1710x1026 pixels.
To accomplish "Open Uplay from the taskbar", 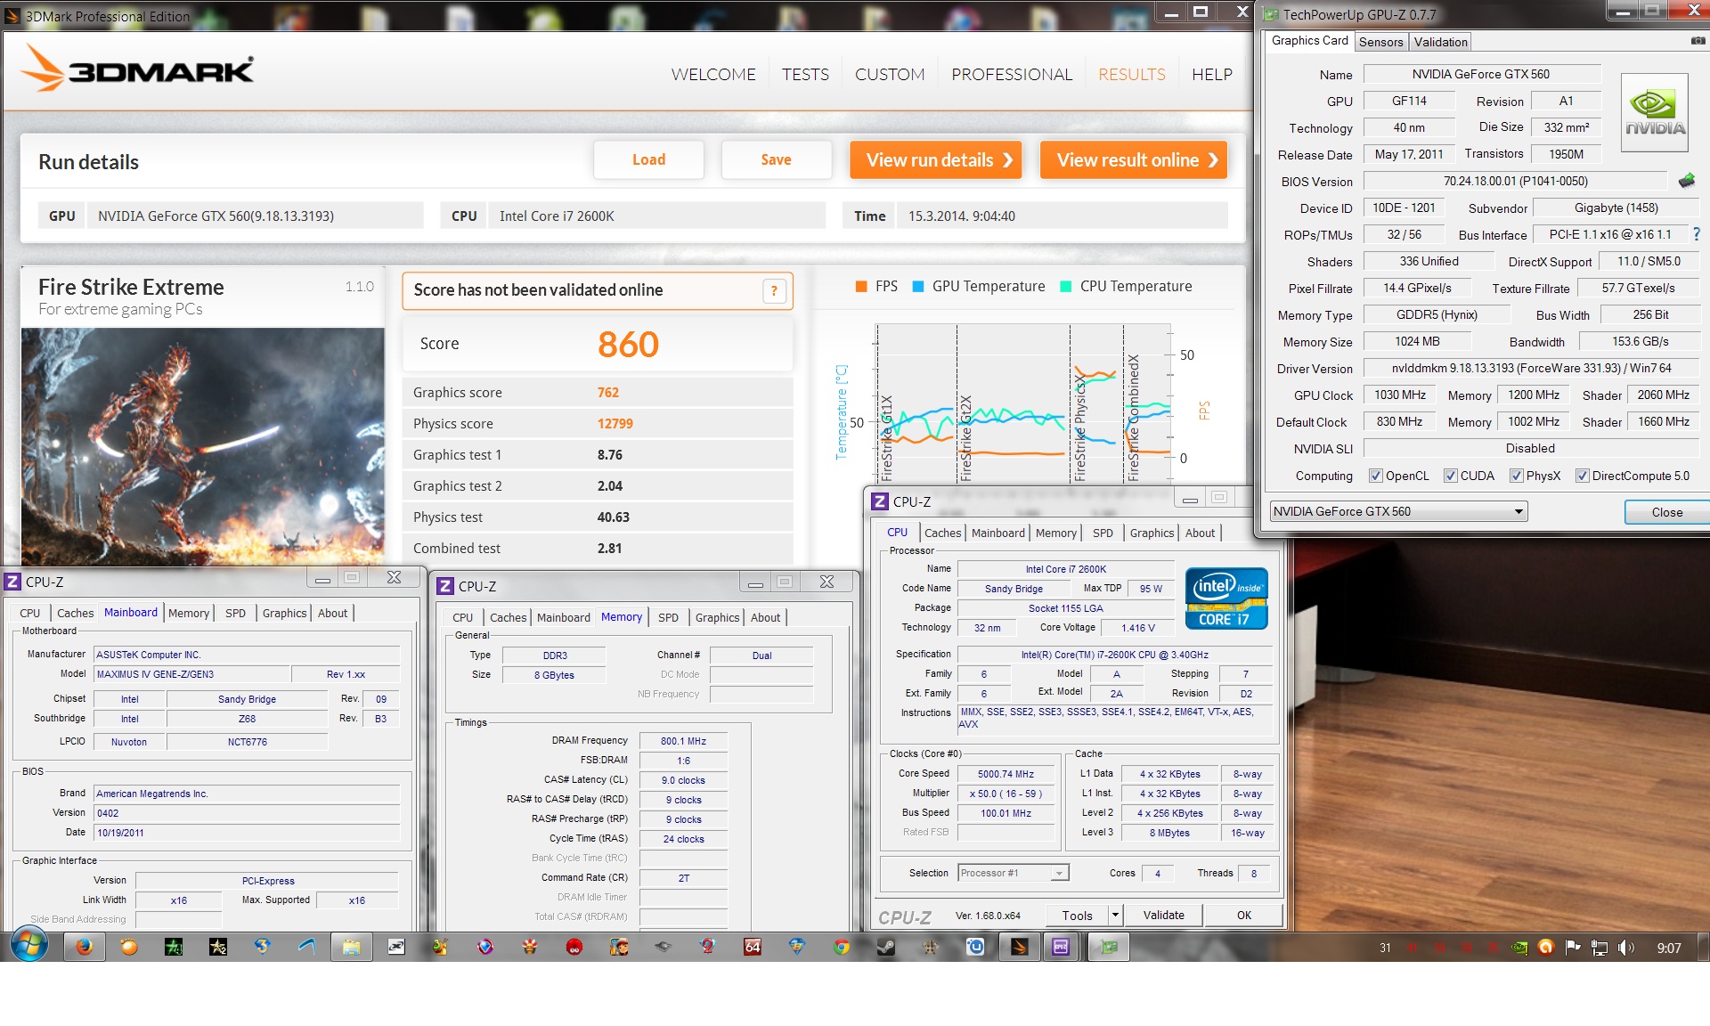I will (x=975, y=947).
